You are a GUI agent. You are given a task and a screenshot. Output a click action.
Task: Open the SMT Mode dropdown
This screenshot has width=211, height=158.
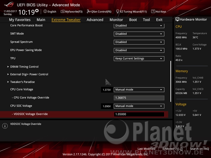(x=139, y=34)
